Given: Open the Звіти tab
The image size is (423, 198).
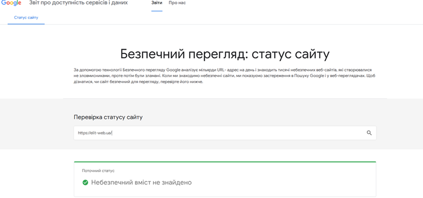Looking at the screenshot, I should pos(157,3).
